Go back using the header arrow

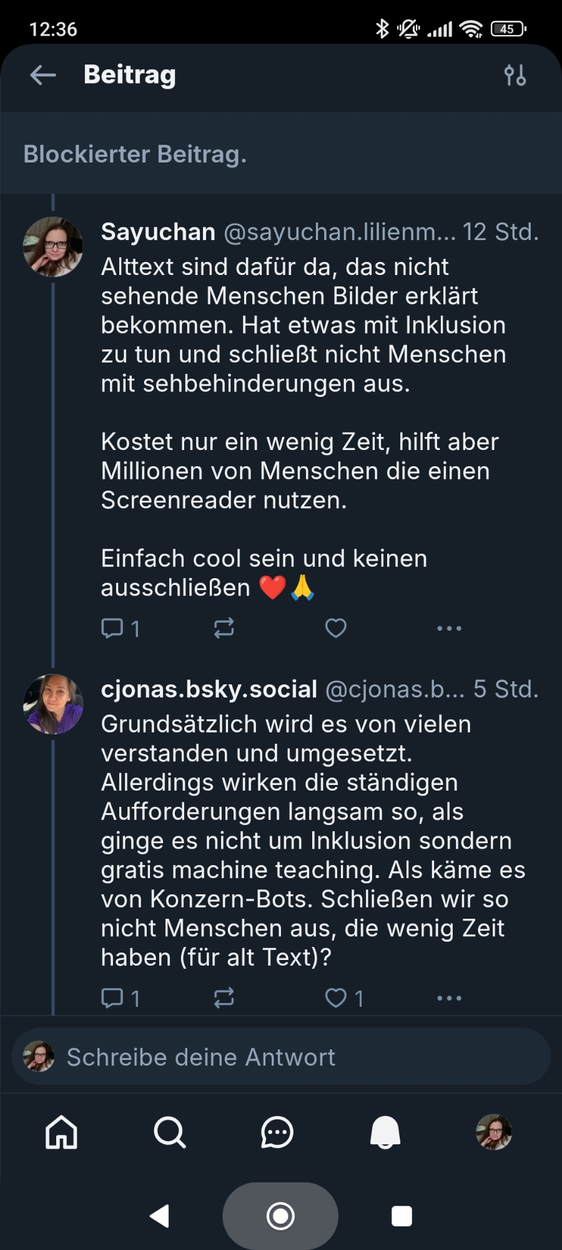43,75
